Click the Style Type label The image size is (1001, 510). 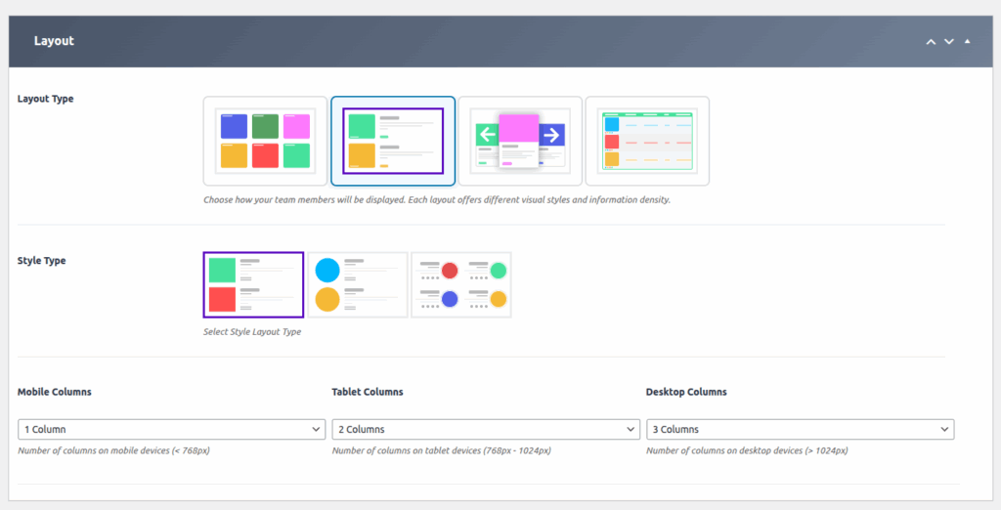click(x=41, y=261)
